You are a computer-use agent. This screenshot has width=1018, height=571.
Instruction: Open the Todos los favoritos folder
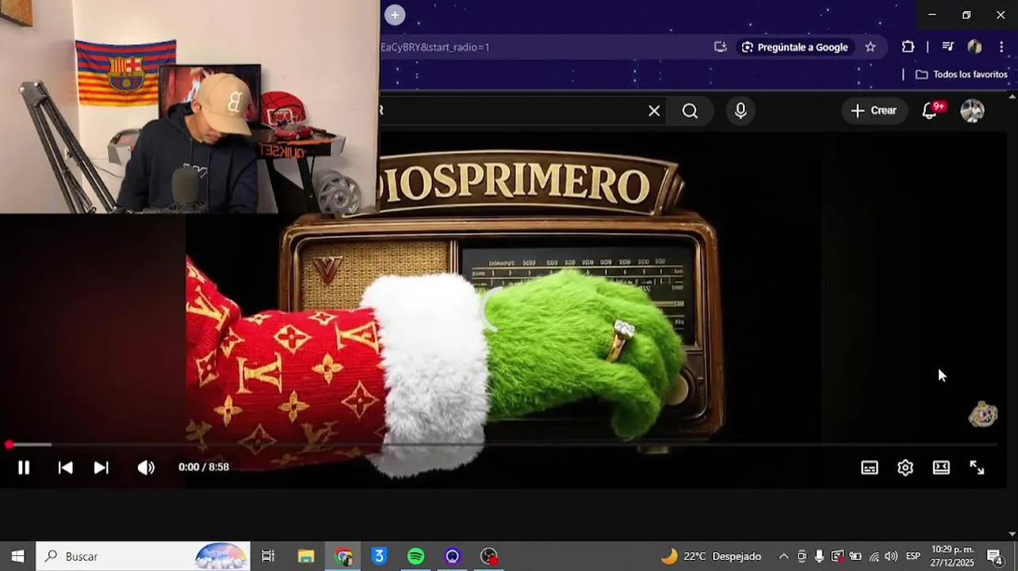point(961,75)
